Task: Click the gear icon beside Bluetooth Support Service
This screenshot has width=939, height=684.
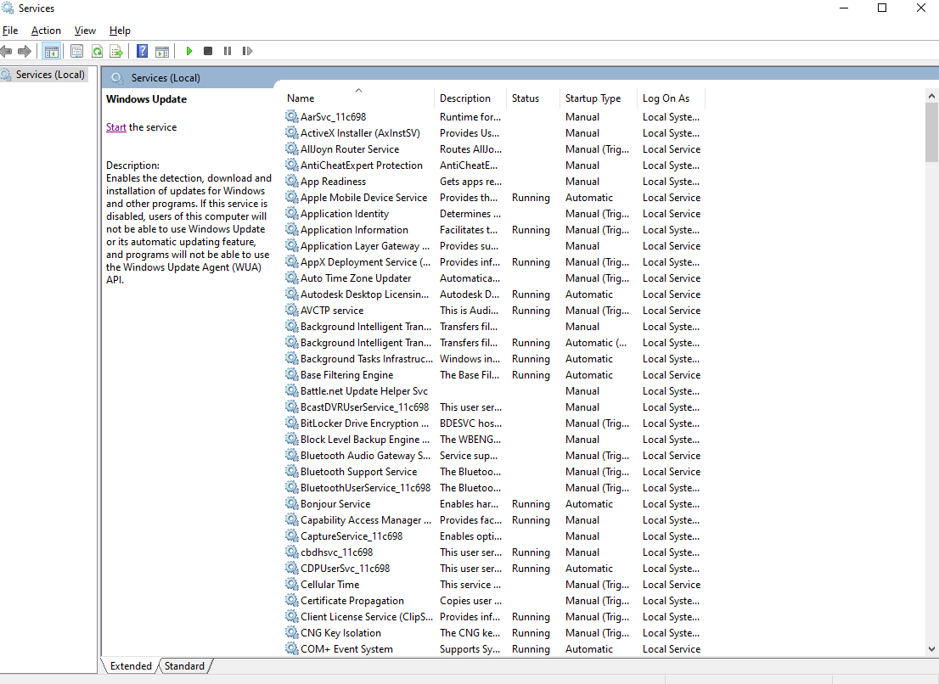Action: click(x=292, y=472)
